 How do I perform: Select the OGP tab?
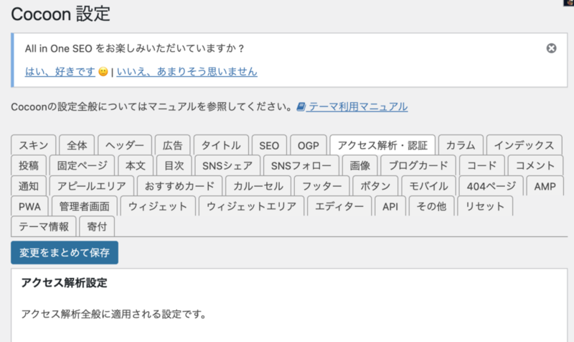309,145
